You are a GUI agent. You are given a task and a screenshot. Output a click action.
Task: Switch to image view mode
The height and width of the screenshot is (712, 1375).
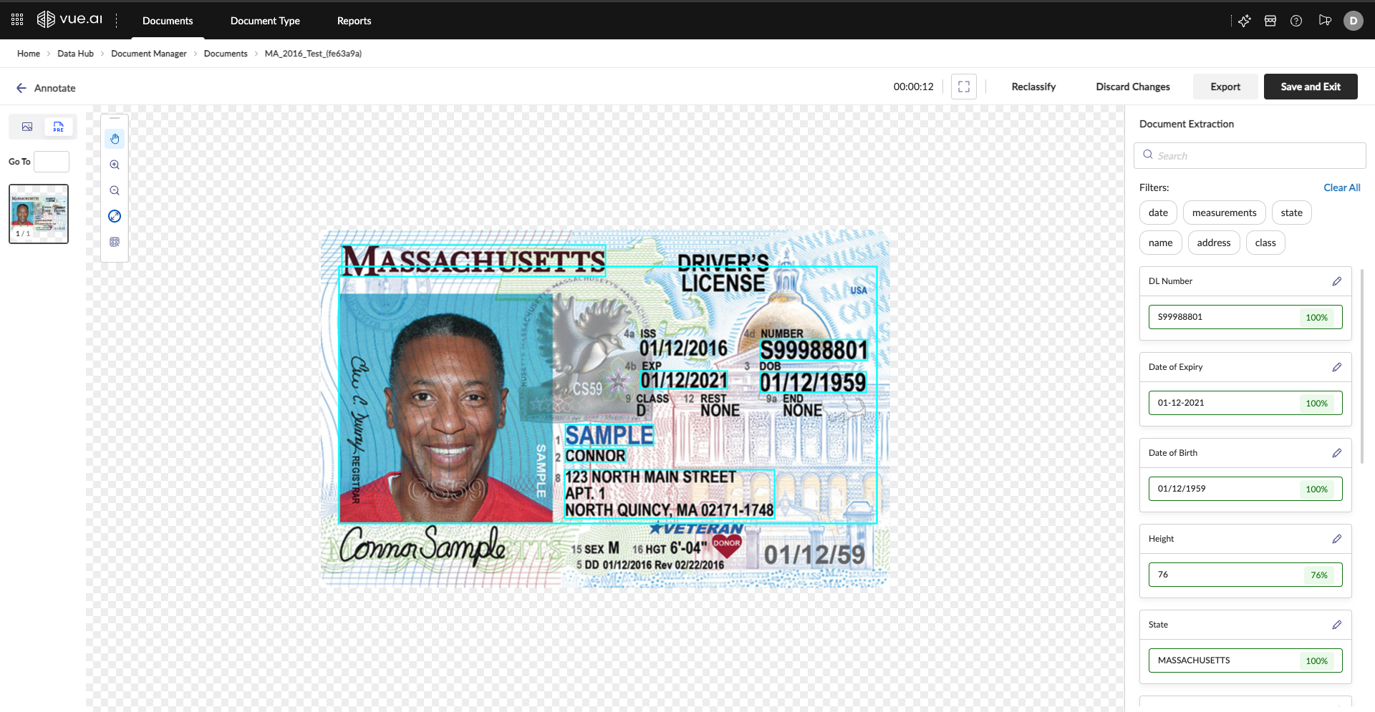coord(26,127)
